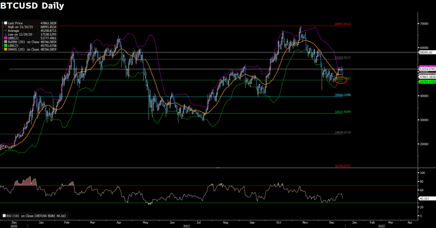
Task: Click the 55103.0117 level label on chart
Action: click(343, 58)
